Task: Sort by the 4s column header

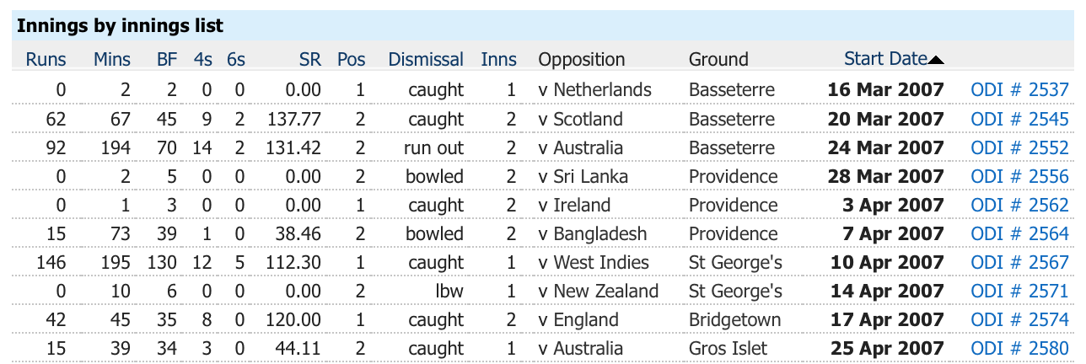Action: tap(202, 60)
